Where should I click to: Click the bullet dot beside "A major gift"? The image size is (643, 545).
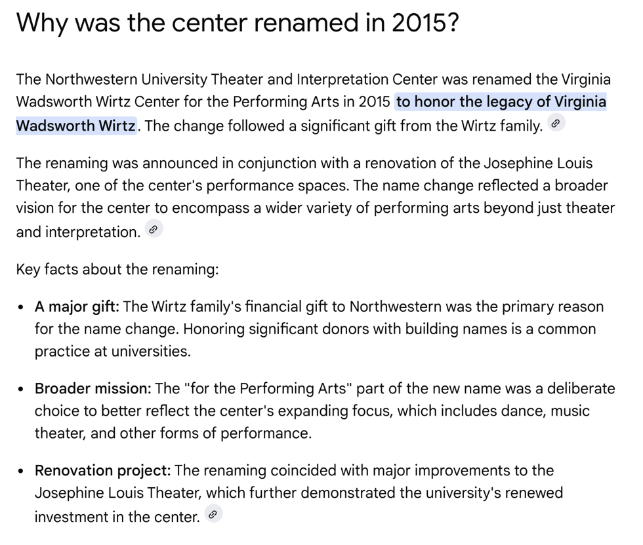(22, 307)
